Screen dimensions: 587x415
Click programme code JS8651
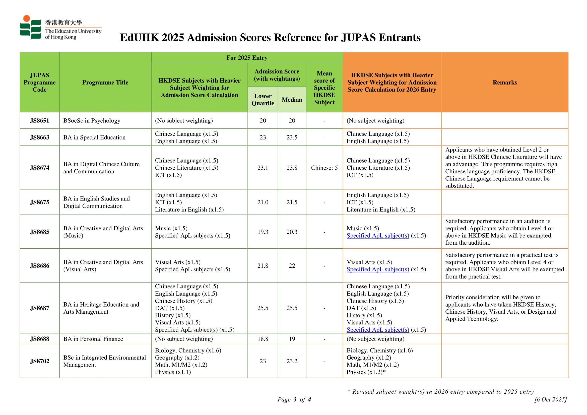coord(40,121)
